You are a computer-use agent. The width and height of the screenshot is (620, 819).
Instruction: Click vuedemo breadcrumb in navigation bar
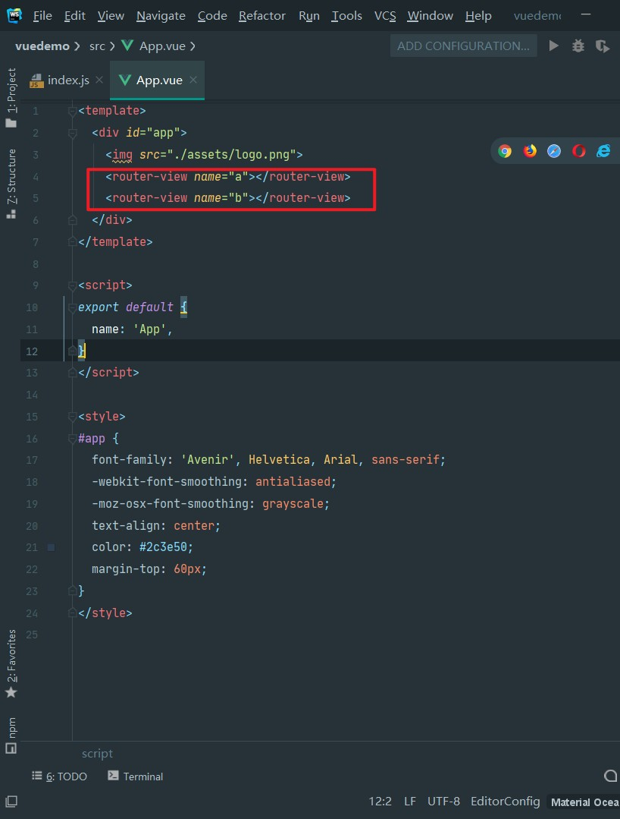pyautogui.click(x=42, y=46)
